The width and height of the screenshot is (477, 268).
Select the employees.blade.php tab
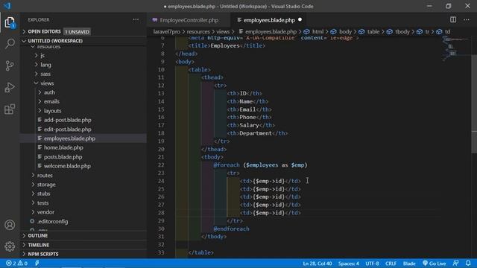269,20
